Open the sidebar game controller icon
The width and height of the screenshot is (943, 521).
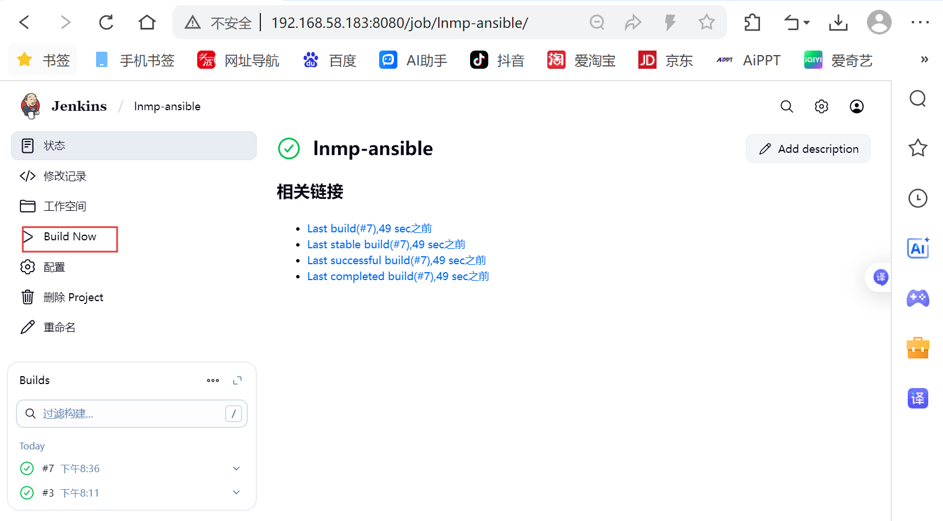click(918, 298)
